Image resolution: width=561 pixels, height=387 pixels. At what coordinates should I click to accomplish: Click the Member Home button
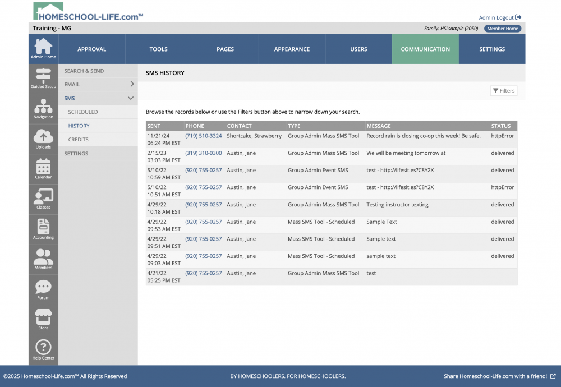502,29
